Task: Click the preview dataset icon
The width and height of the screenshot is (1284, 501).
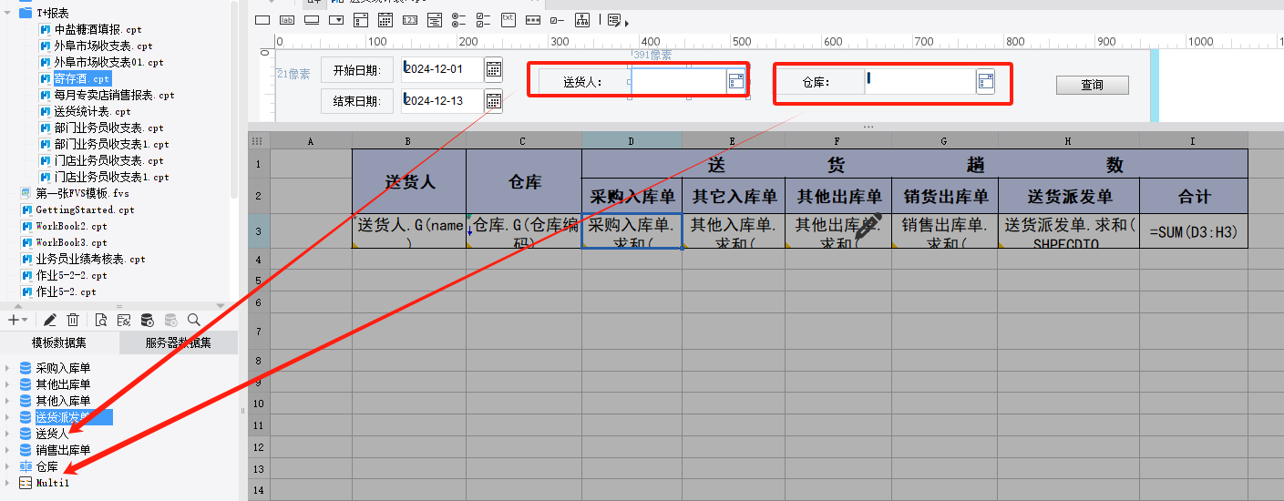Action: [x=100, y=320]
